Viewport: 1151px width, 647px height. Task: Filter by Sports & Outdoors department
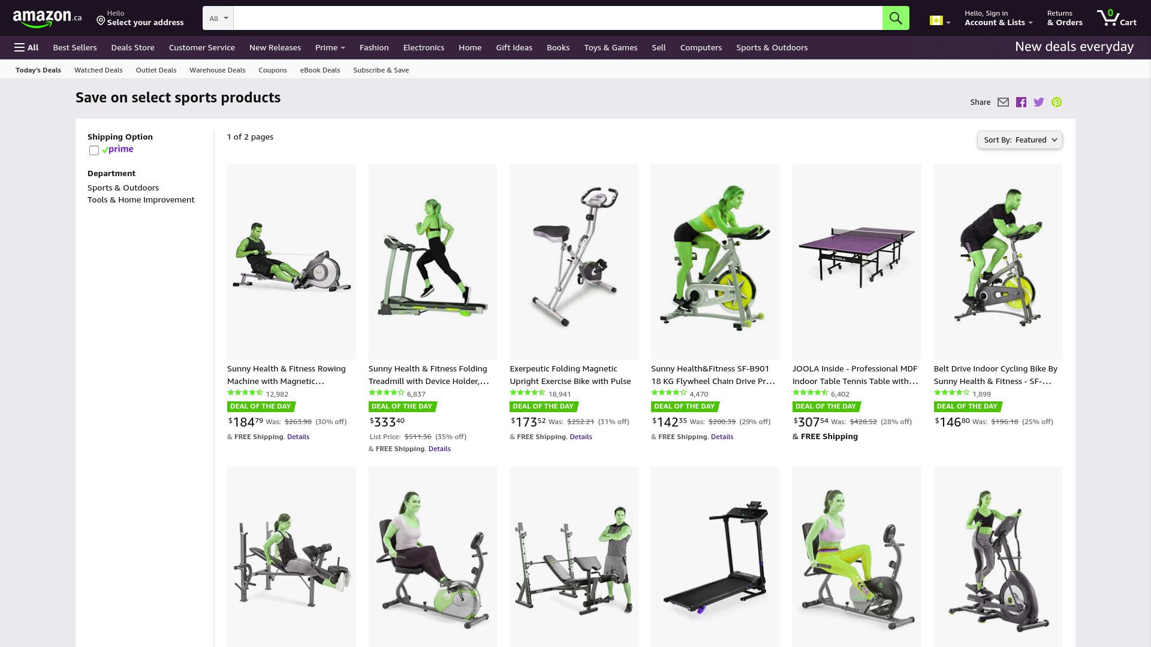pyautogui.click(x=123, y=188)
